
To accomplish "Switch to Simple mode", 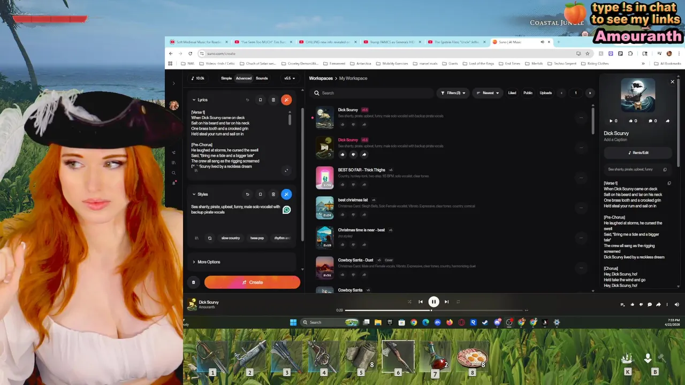I will tap(226, 78).
